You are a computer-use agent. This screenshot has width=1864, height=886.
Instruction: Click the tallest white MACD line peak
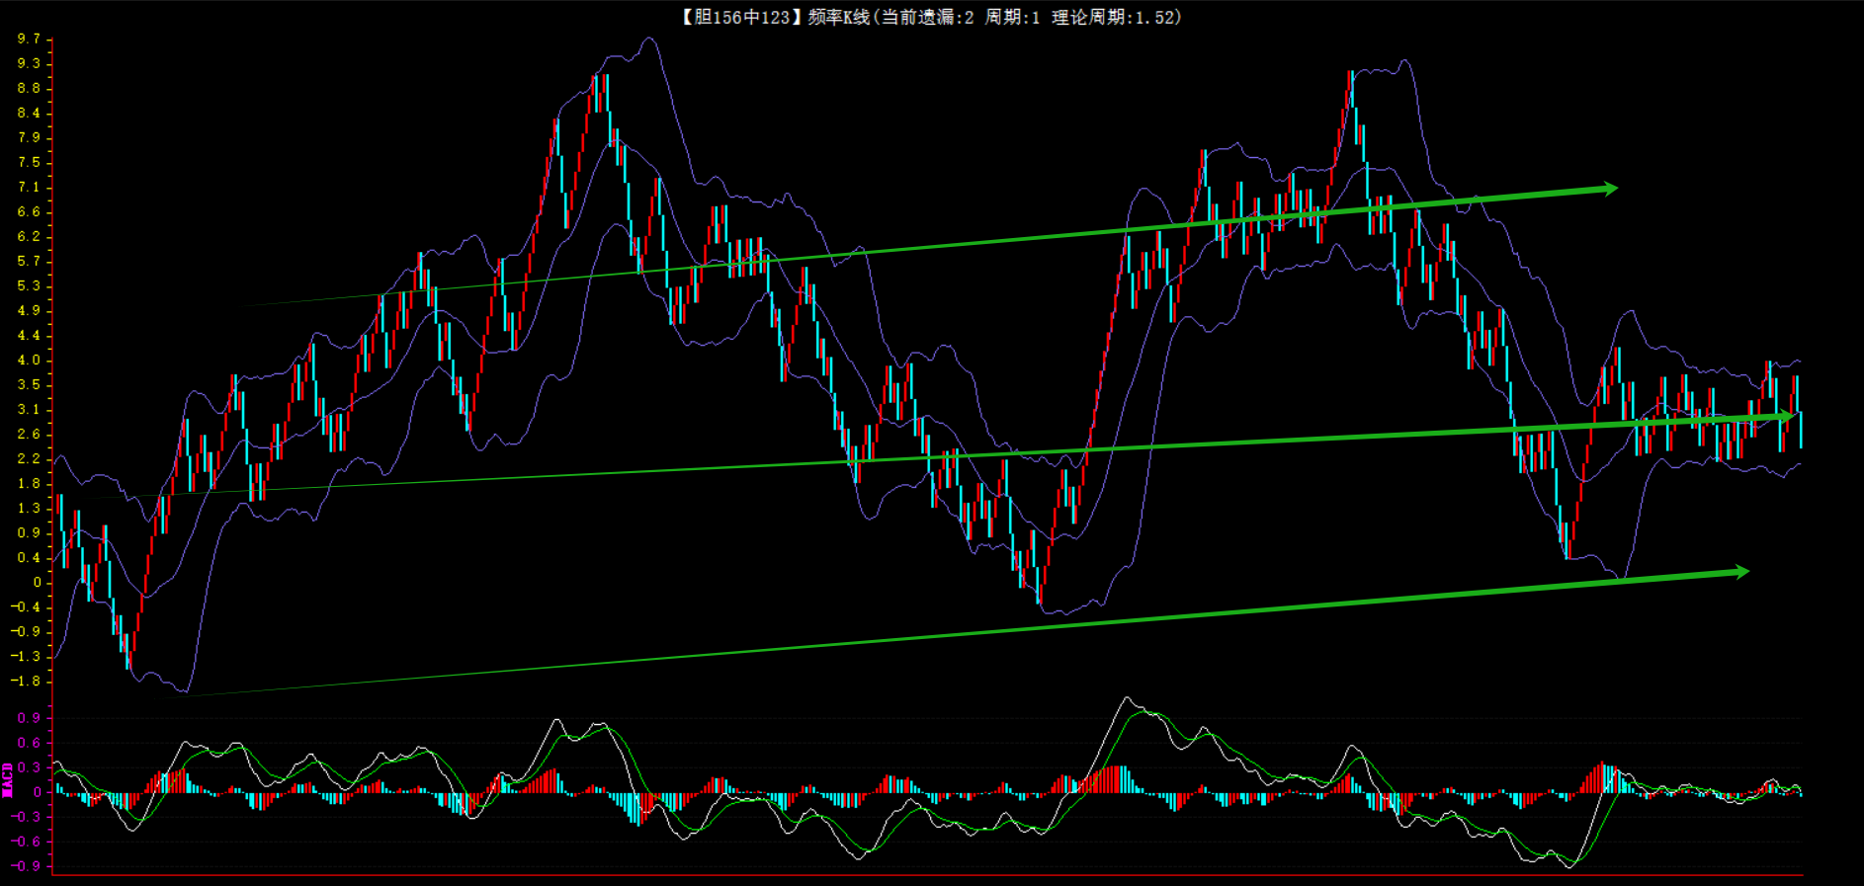(x=1127, y=698)
